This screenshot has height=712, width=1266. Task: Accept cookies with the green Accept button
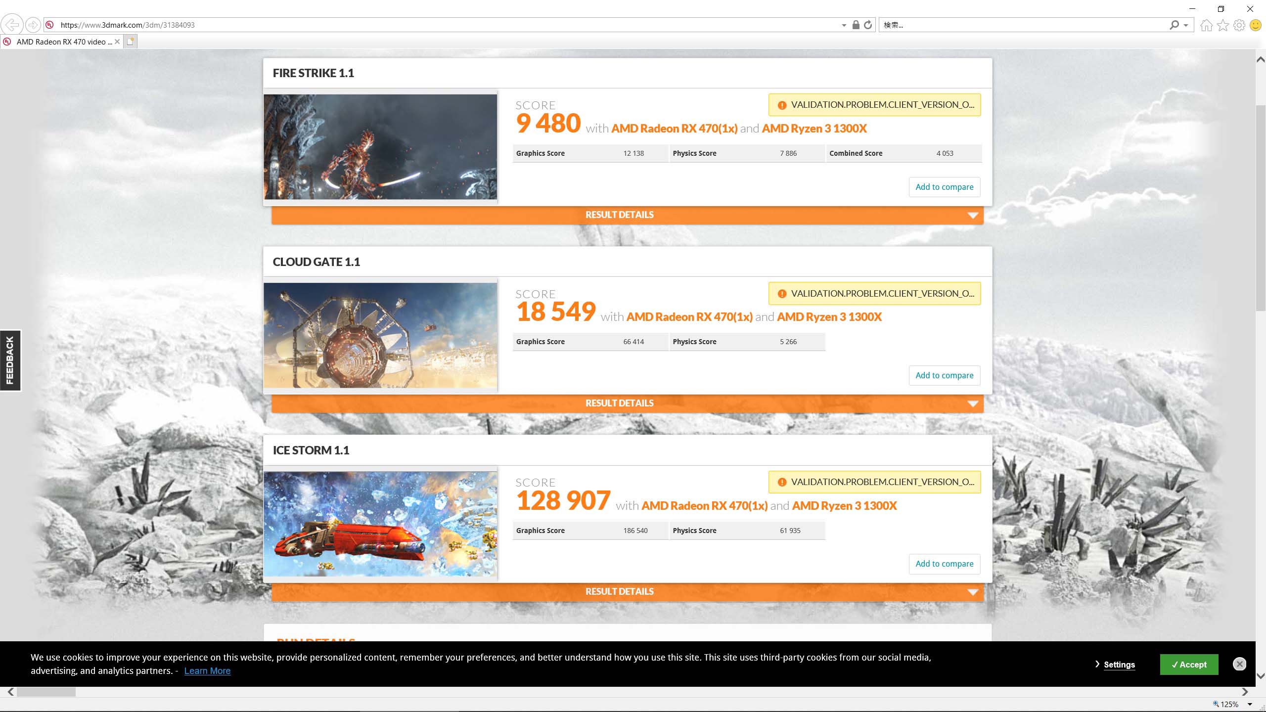1189,665
